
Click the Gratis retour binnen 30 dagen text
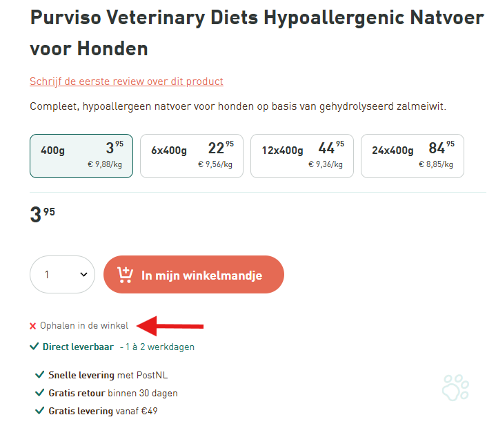[113, 393]
